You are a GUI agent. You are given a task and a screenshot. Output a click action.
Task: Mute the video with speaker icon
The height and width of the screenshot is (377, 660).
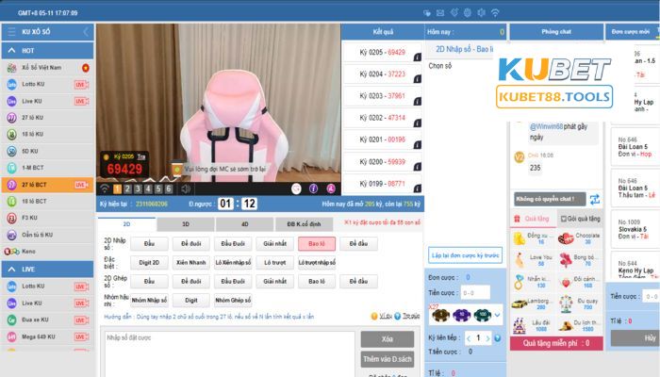pyautogui.click(x=186, y=188)
